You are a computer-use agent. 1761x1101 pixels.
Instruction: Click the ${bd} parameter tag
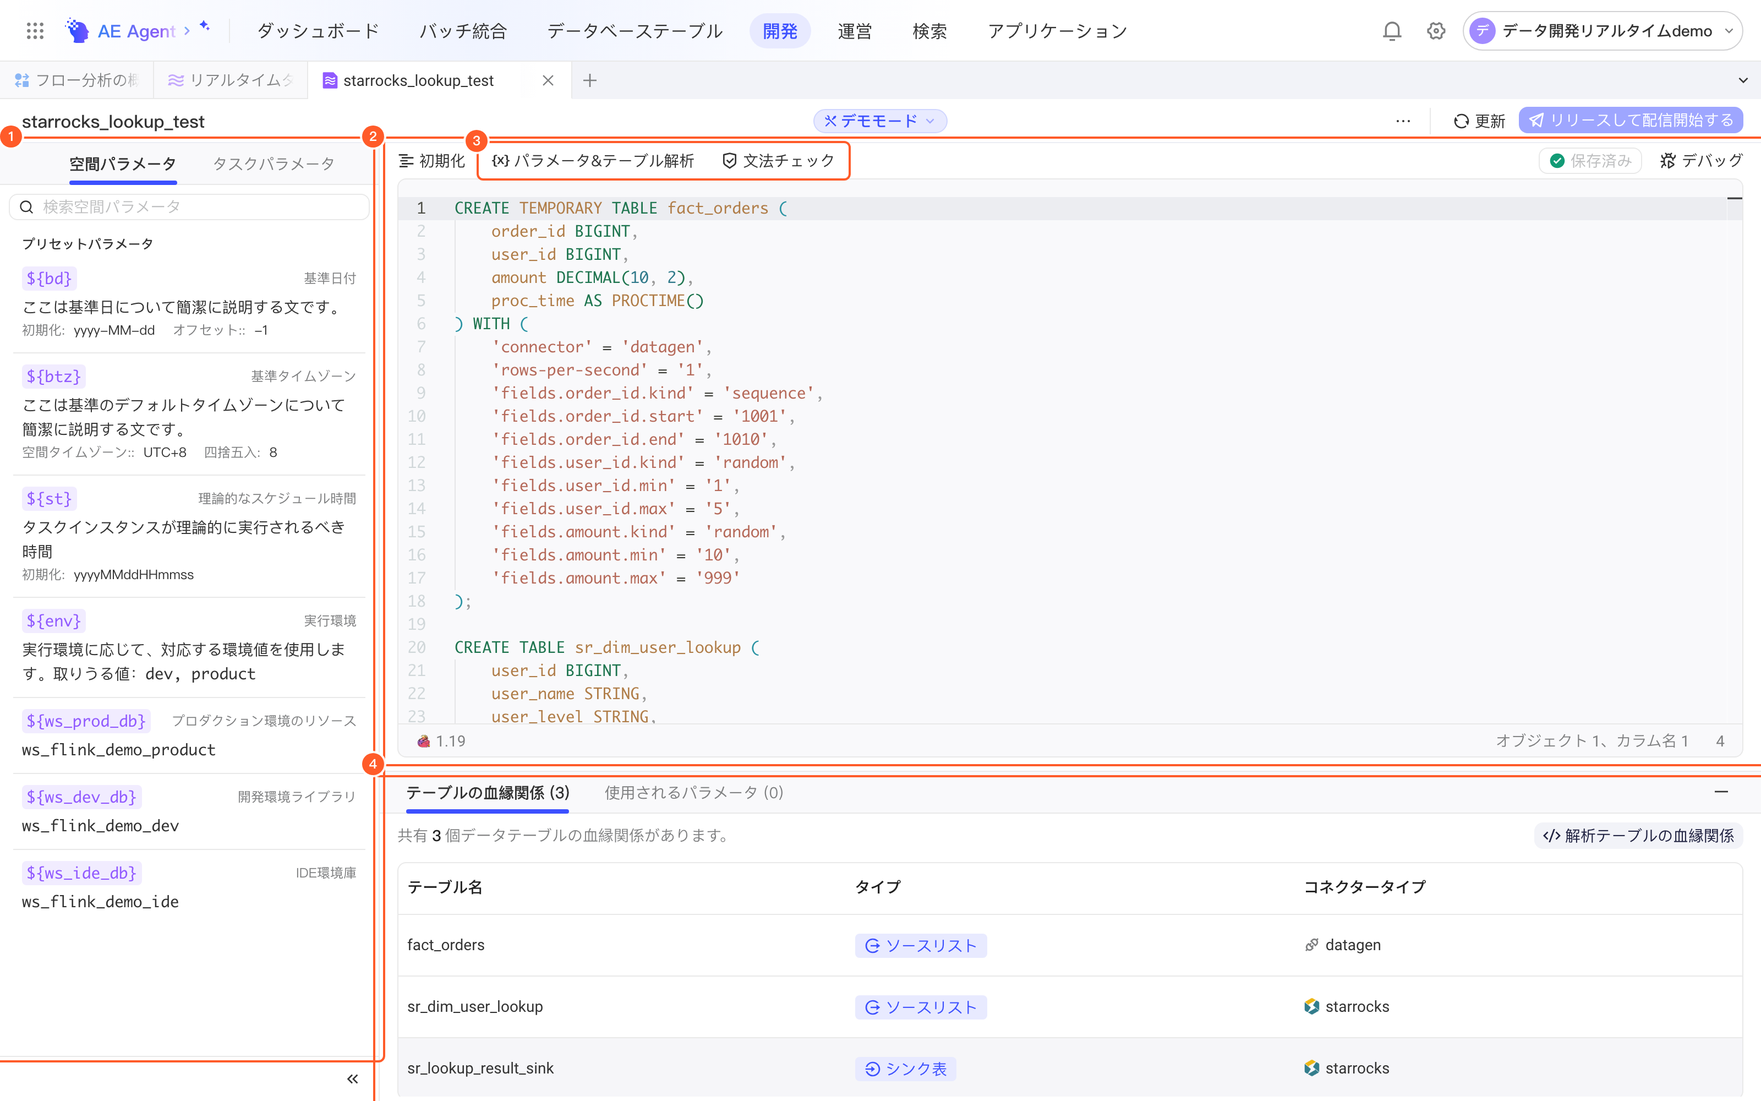click(49, 278)
